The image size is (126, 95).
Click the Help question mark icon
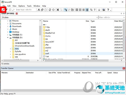tap(108, 10)
